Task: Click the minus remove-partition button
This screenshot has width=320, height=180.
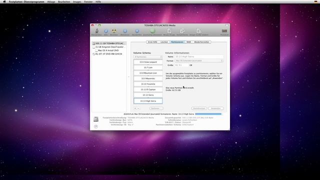Action: pos(138,108)
